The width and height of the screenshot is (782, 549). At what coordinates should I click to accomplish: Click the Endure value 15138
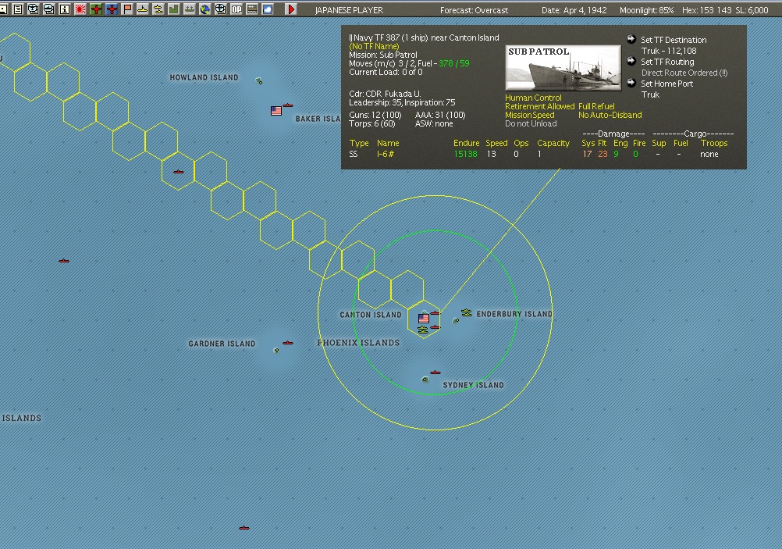[x=465, y=154]
